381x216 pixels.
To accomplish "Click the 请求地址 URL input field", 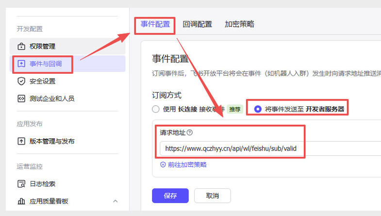I will click(x=270, y=149).
